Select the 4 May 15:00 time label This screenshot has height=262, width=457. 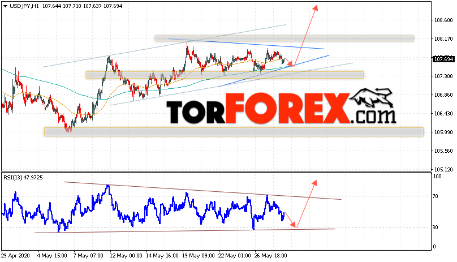52,256
